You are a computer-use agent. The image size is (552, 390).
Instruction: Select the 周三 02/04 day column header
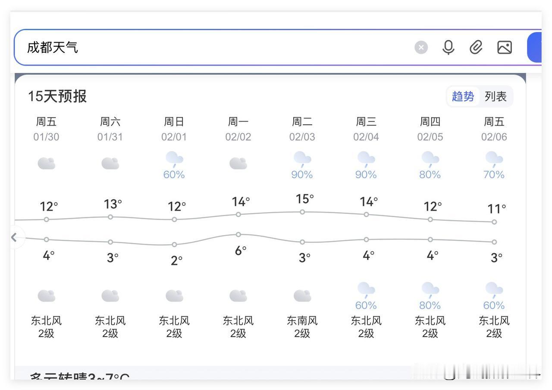click(x=366, y=129)
